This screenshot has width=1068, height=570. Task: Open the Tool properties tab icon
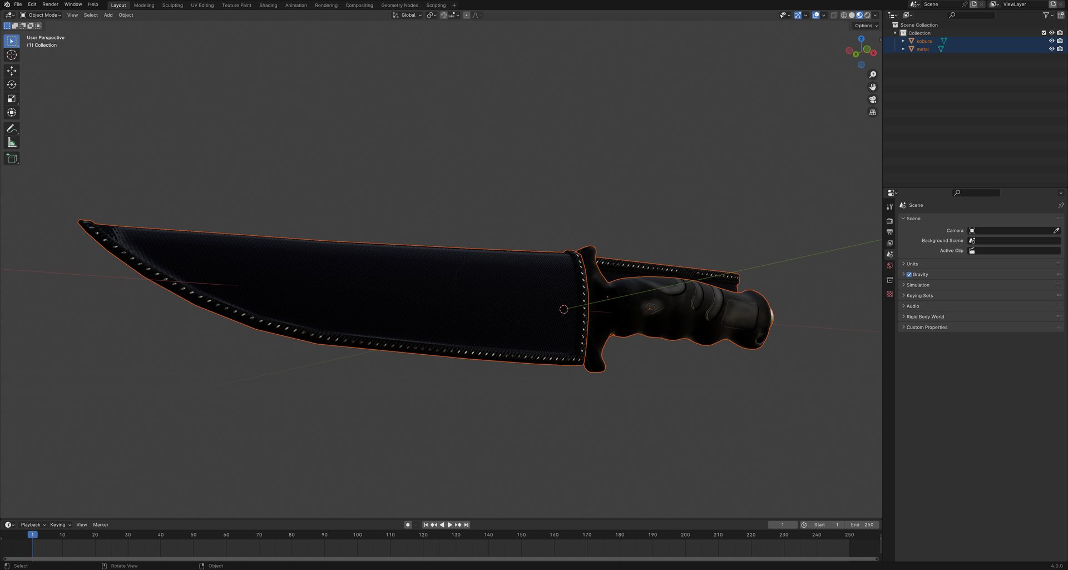[889, 207]
